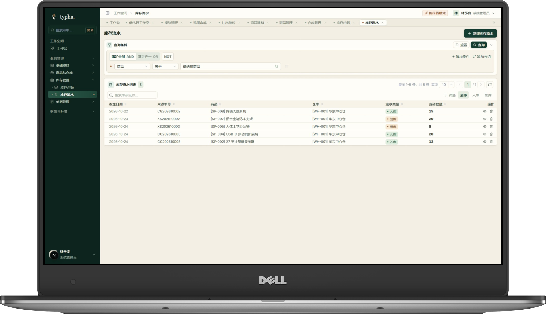546x314 pixels.
Task: View details of XS202610002 row
Action: click(x=485, y=119)
